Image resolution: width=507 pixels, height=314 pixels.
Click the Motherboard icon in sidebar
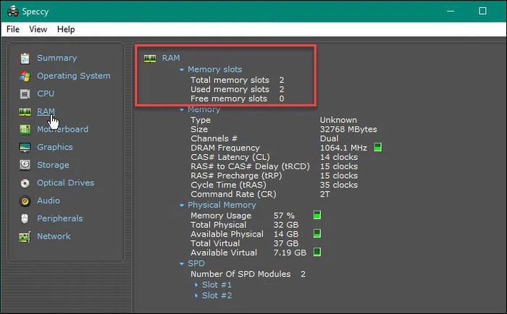25,130
